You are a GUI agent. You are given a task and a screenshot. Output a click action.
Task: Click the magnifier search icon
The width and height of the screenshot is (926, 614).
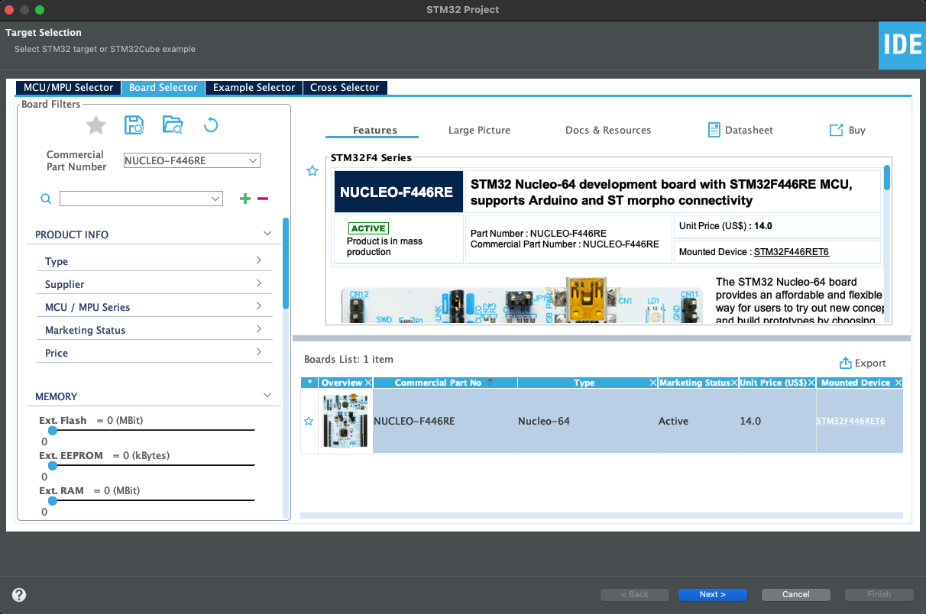click(46, 199)
